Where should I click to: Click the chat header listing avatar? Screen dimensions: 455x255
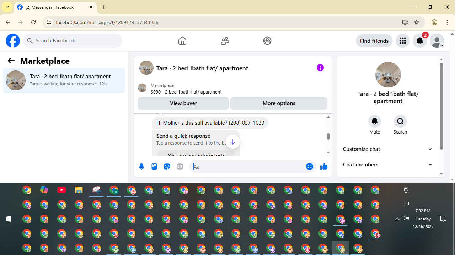[x=146, y=68]
